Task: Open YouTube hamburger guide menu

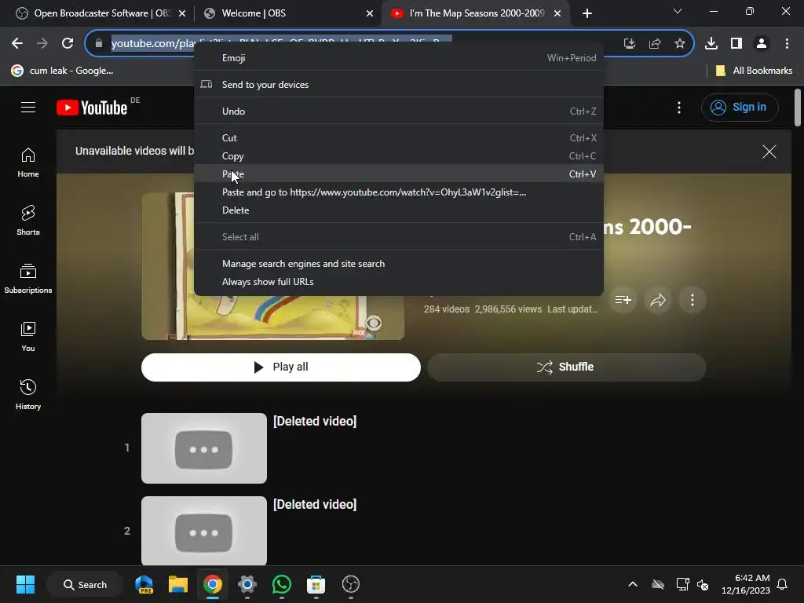Action: pos(28,107)
